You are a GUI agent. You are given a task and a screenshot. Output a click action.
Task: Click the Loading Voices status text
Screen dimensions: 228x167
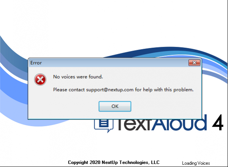tap(196, 163)
